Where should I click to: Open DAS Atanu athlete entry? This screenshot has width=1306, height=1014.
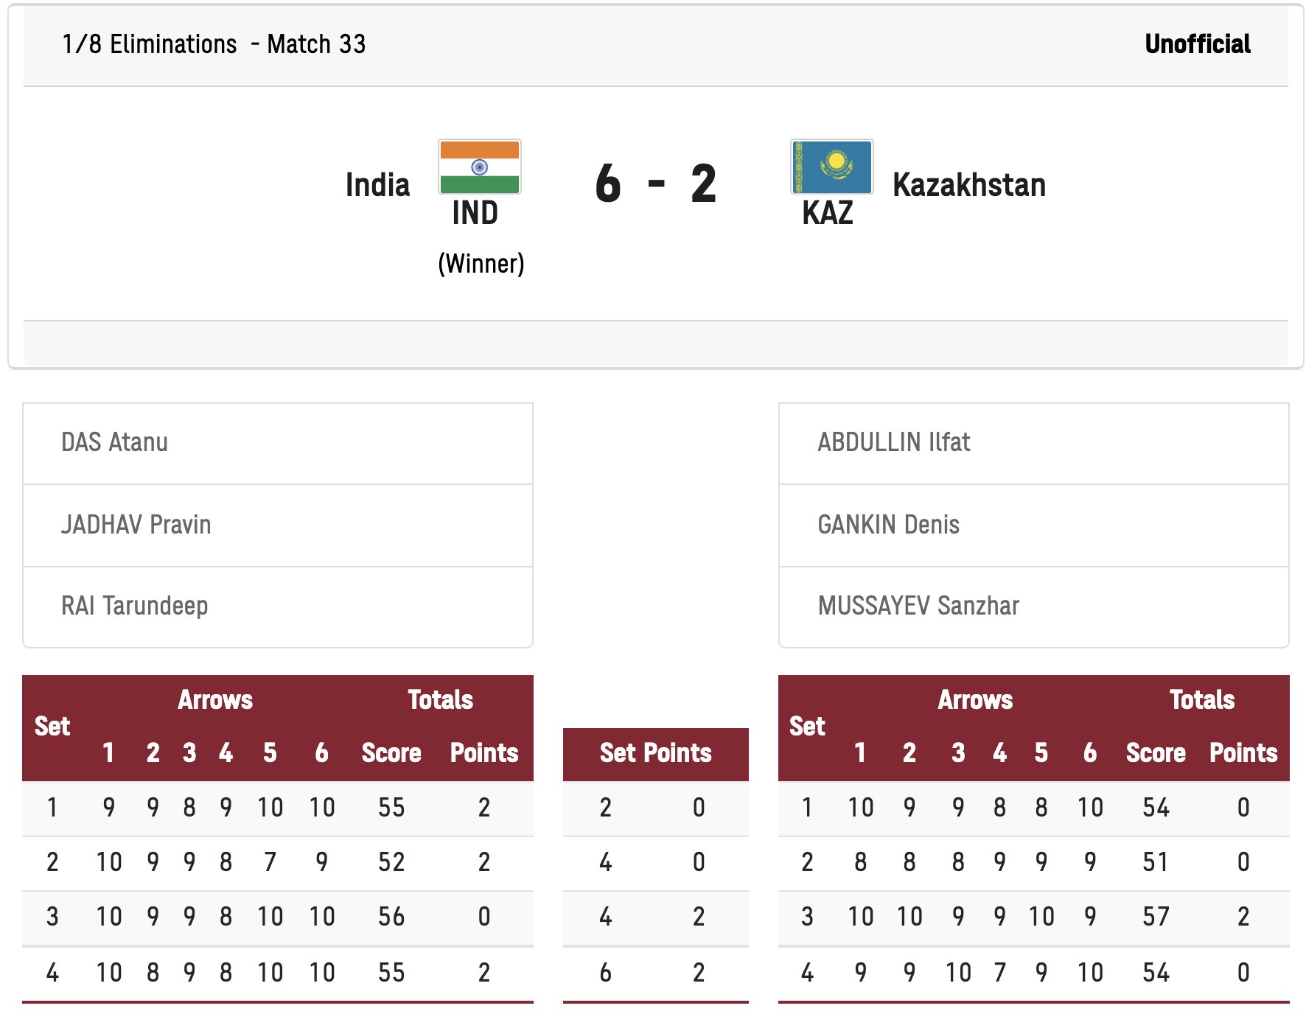click(115, 442)
